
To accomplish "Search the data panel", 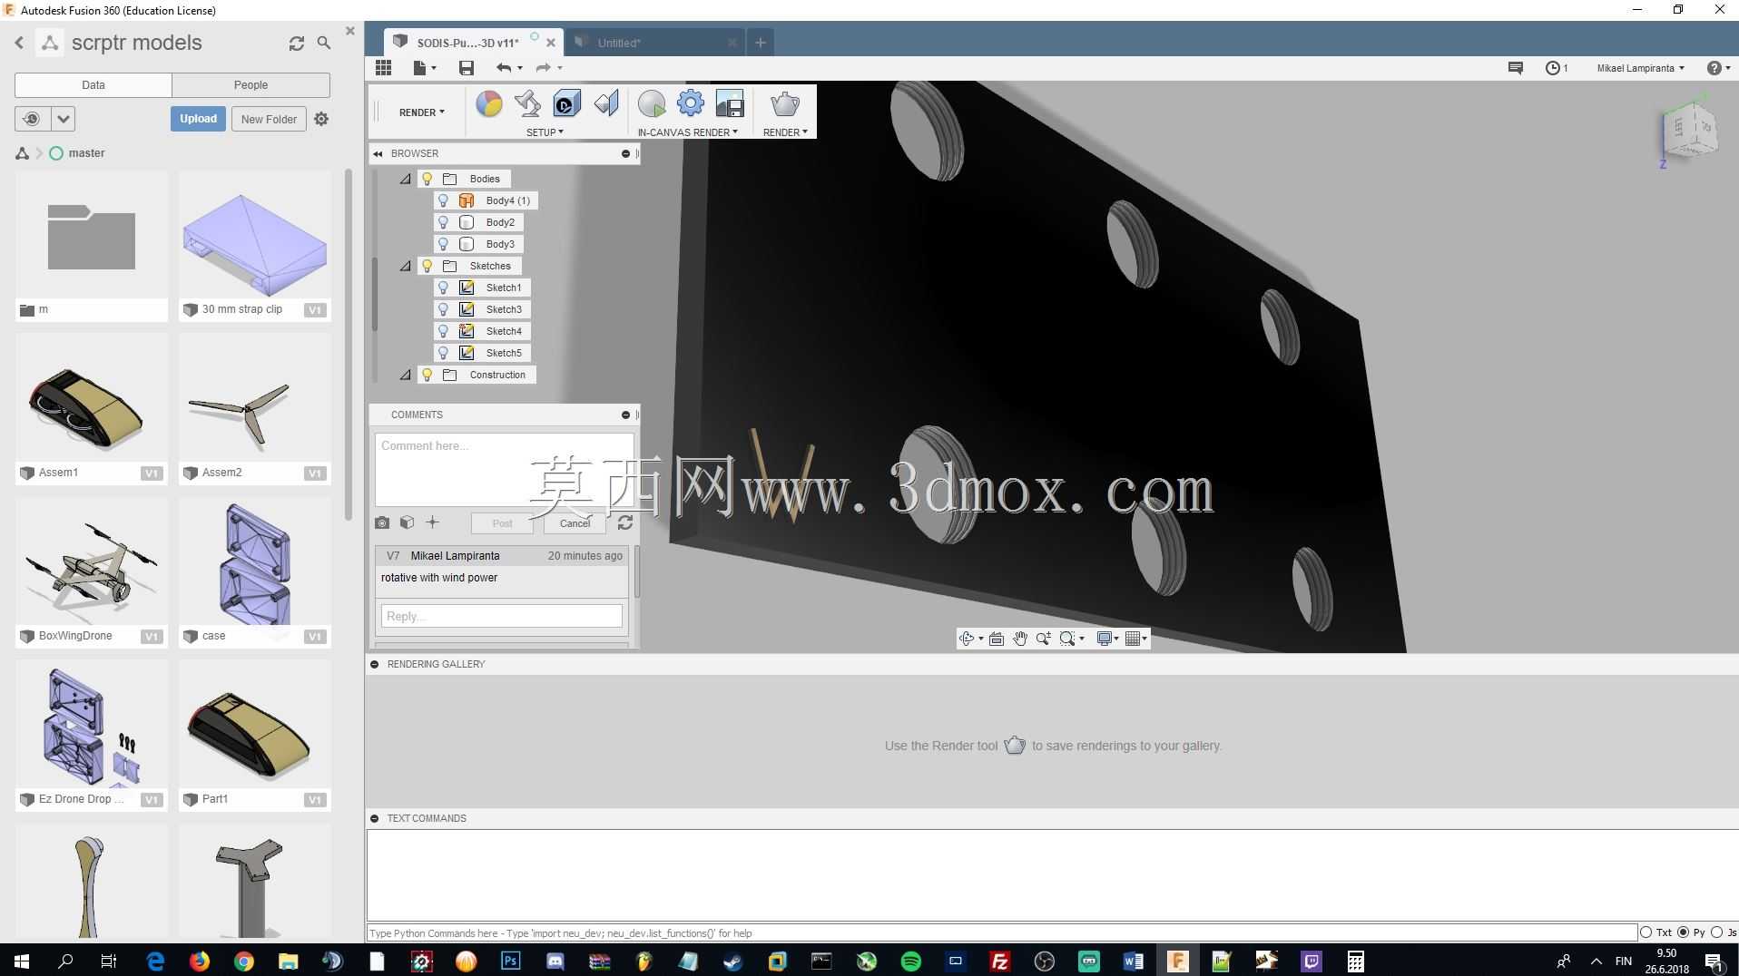I will pos(324,43).
